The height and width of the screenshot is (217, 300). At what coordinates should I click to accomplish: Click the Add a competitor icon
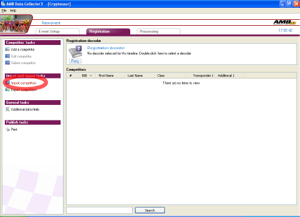click(7, 50)
